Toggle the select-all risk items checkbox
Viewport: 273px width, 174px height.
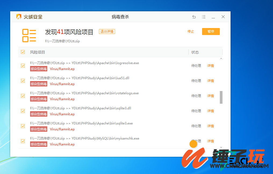coord(23,52)
